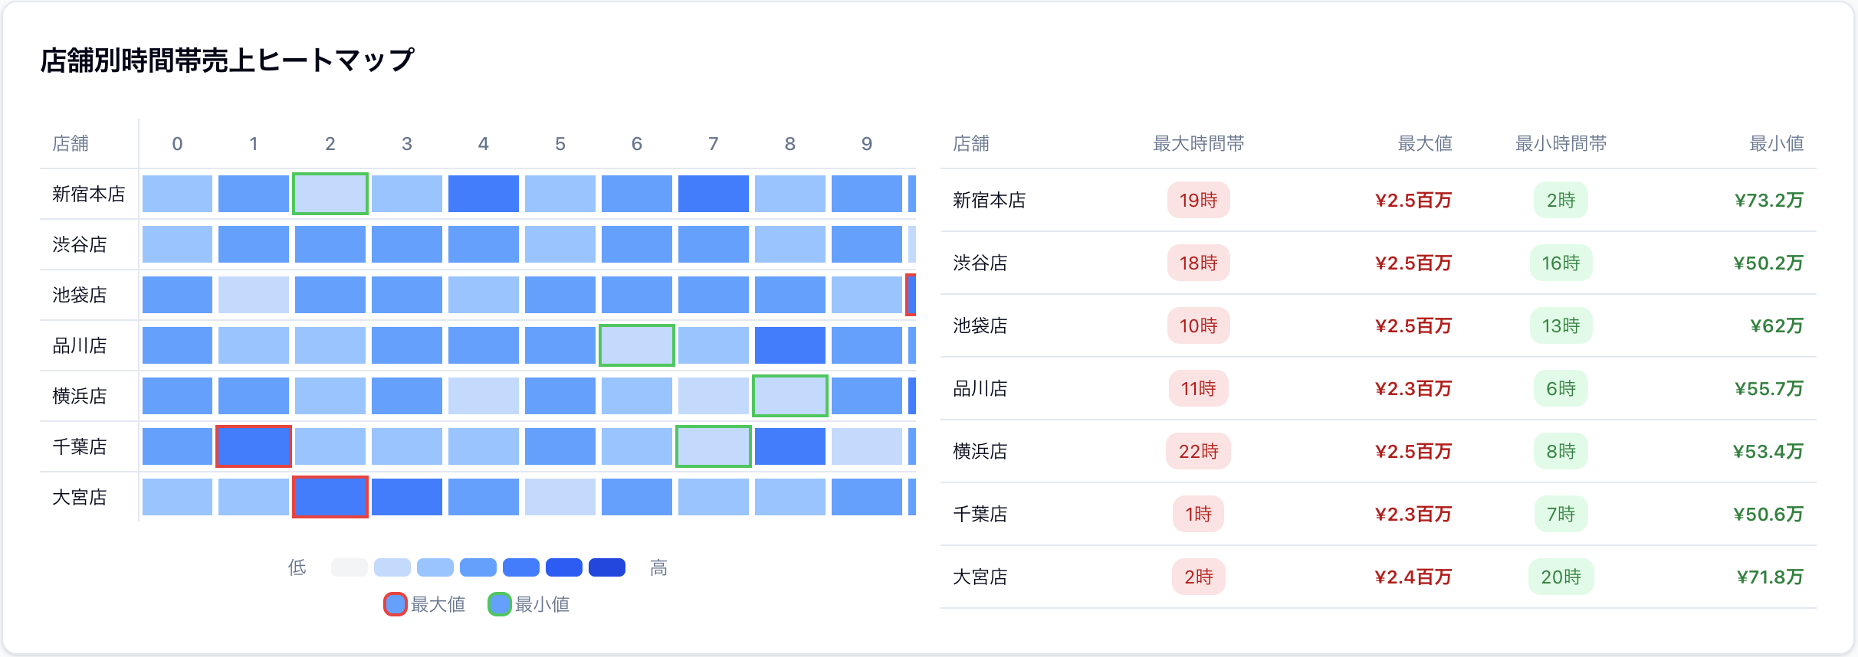The image size is (1858, 657).
Task: Click the 22時 badge for 横浜店
Action: point(1198,451)
